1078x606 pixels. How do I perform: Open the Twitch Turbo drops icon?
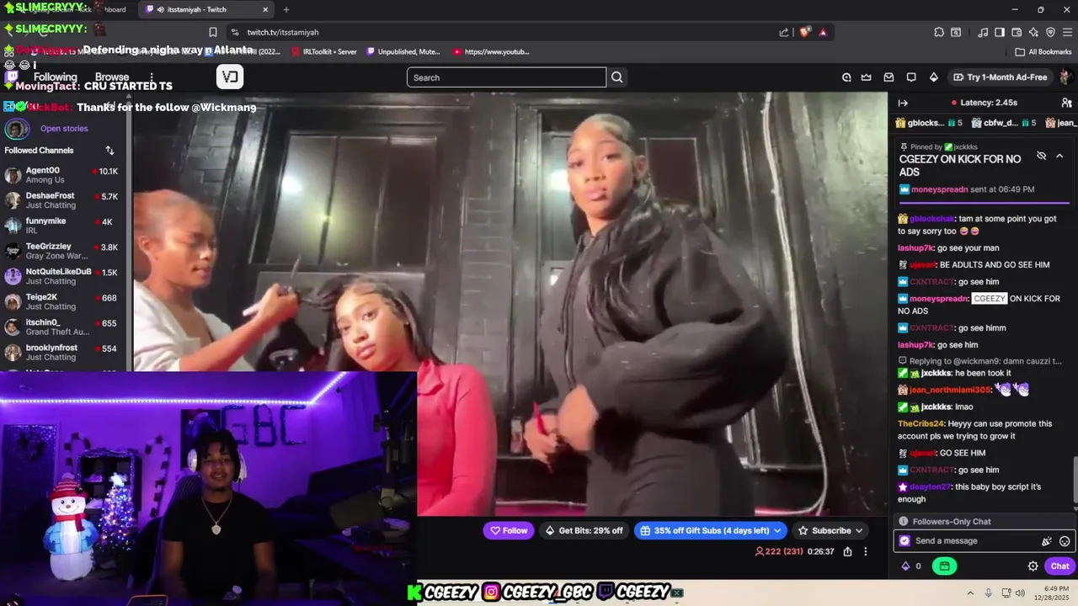point(846,77)
